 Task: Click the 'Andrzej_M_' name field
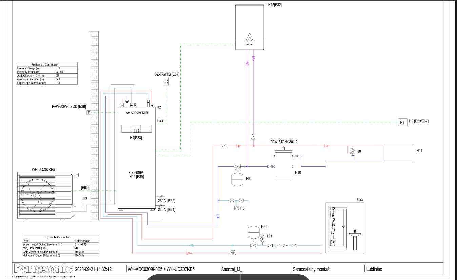pos(232,270)
